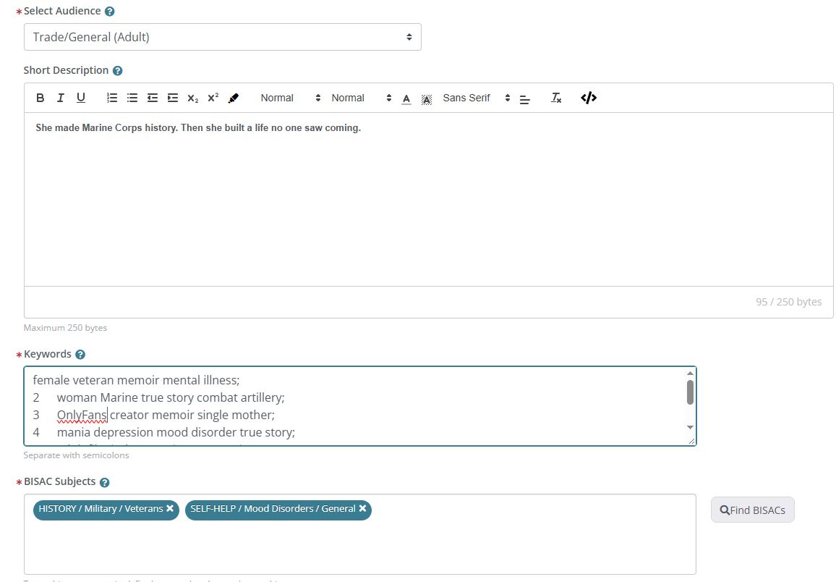Image resolution: width=836 pixels, height=582 pixels.
Task: Click the 95 / 250 bytes counter
Action: [788, 302]
